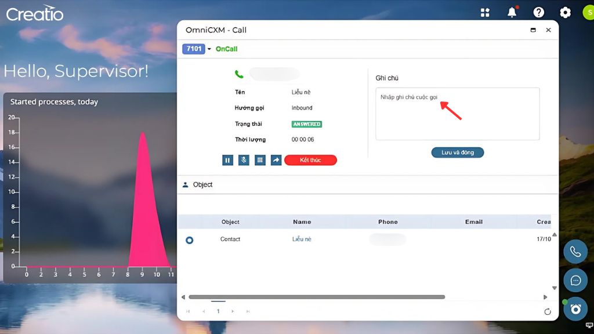Viewport: 594px width, 334px height.
Task: Click the Contact object cell
Action: pos(230,239)
